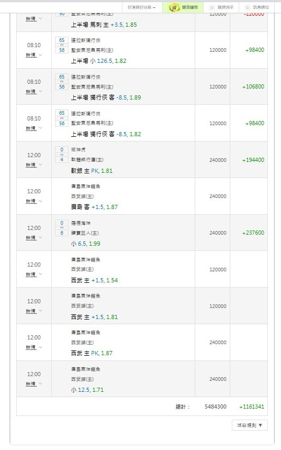
Task: Open the 訊息通知 tab
Action: 257,7
